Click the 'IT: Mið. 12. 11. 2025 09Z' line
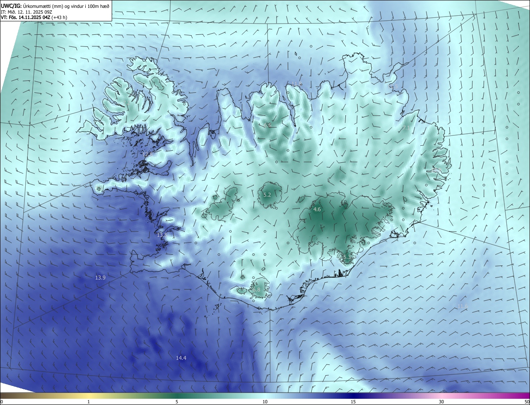The image size is (530, 405). [26, 12]
